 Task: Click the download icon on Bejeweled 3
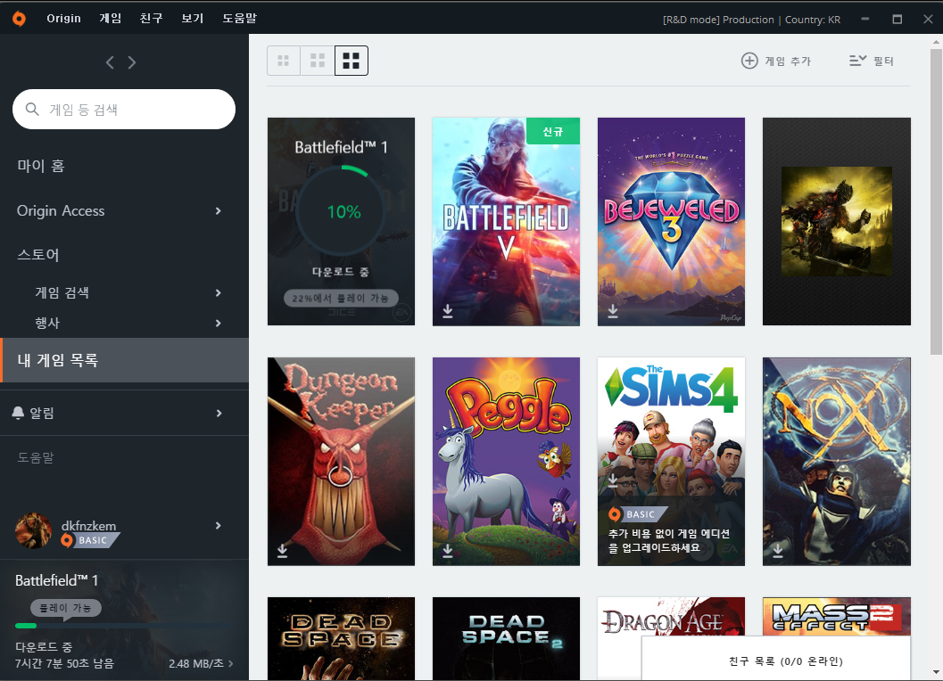[613, 311]
